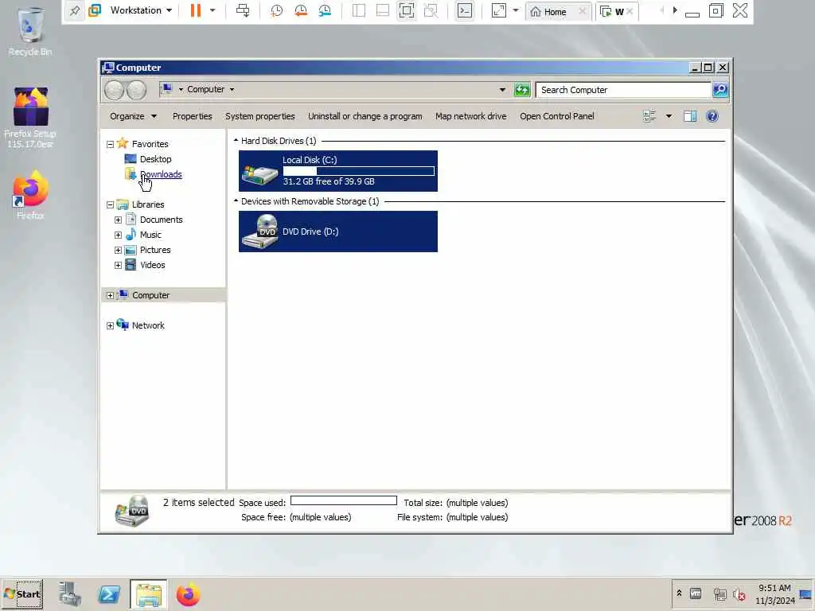
Task: Click the muted volume icon in system tray
Action: pyautogui.click(x=739, y=594)
